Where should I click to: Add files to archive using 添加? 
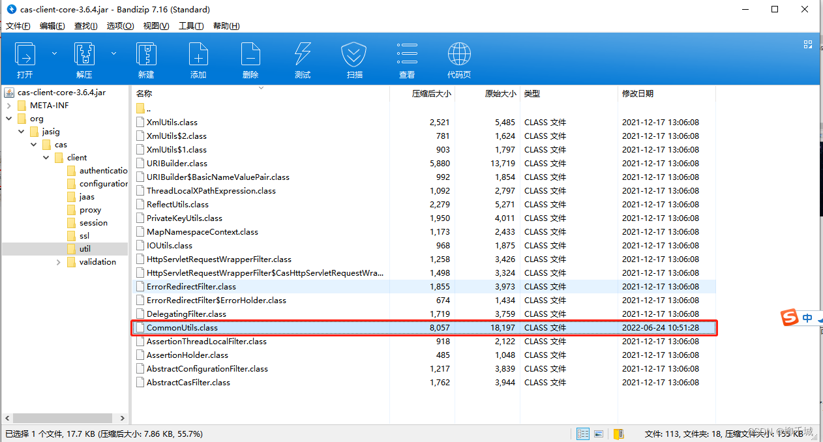198,60
